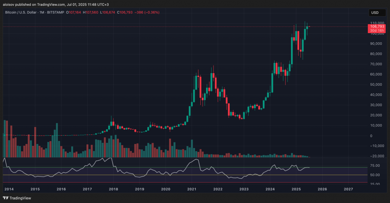Screen dimensions: 390x203
Task: Click the 2014 label on time axis
Action: point(9,189)
